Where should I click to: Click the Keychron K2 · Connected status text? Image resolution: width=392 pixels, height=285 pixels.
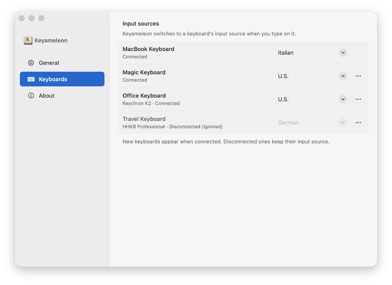151,103
